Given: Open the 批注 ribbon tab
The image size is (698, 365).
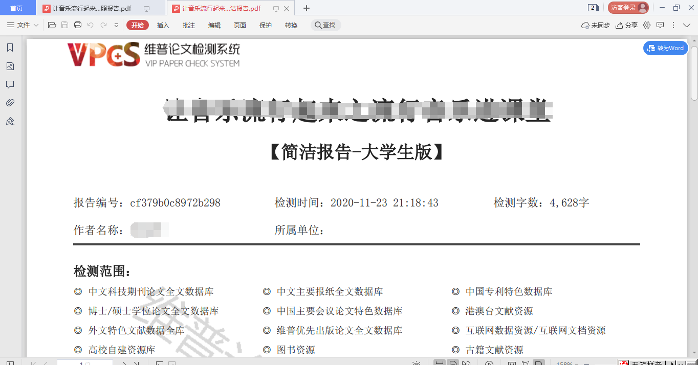Looking at the screenshot, I should point(189,25).
